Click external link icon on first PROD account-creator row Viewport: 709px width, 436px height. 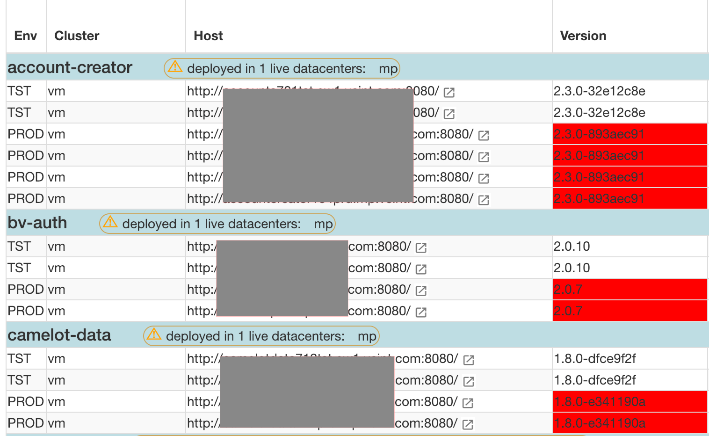[x=484, y=135]
